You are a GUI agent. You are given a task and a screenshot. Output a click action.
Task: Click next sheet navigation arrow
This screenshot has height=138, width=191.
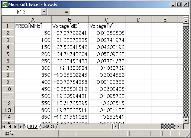(x=15, y=126)
